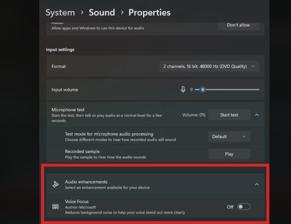Click 'Reduces background noise' description text
This screenshot has height=224, width=291.
point(125,213)
